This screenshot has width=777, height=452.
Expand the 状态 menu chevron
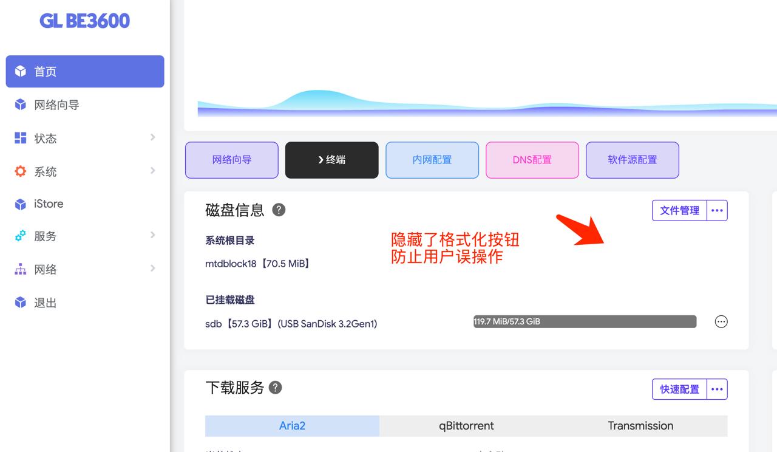152,137
